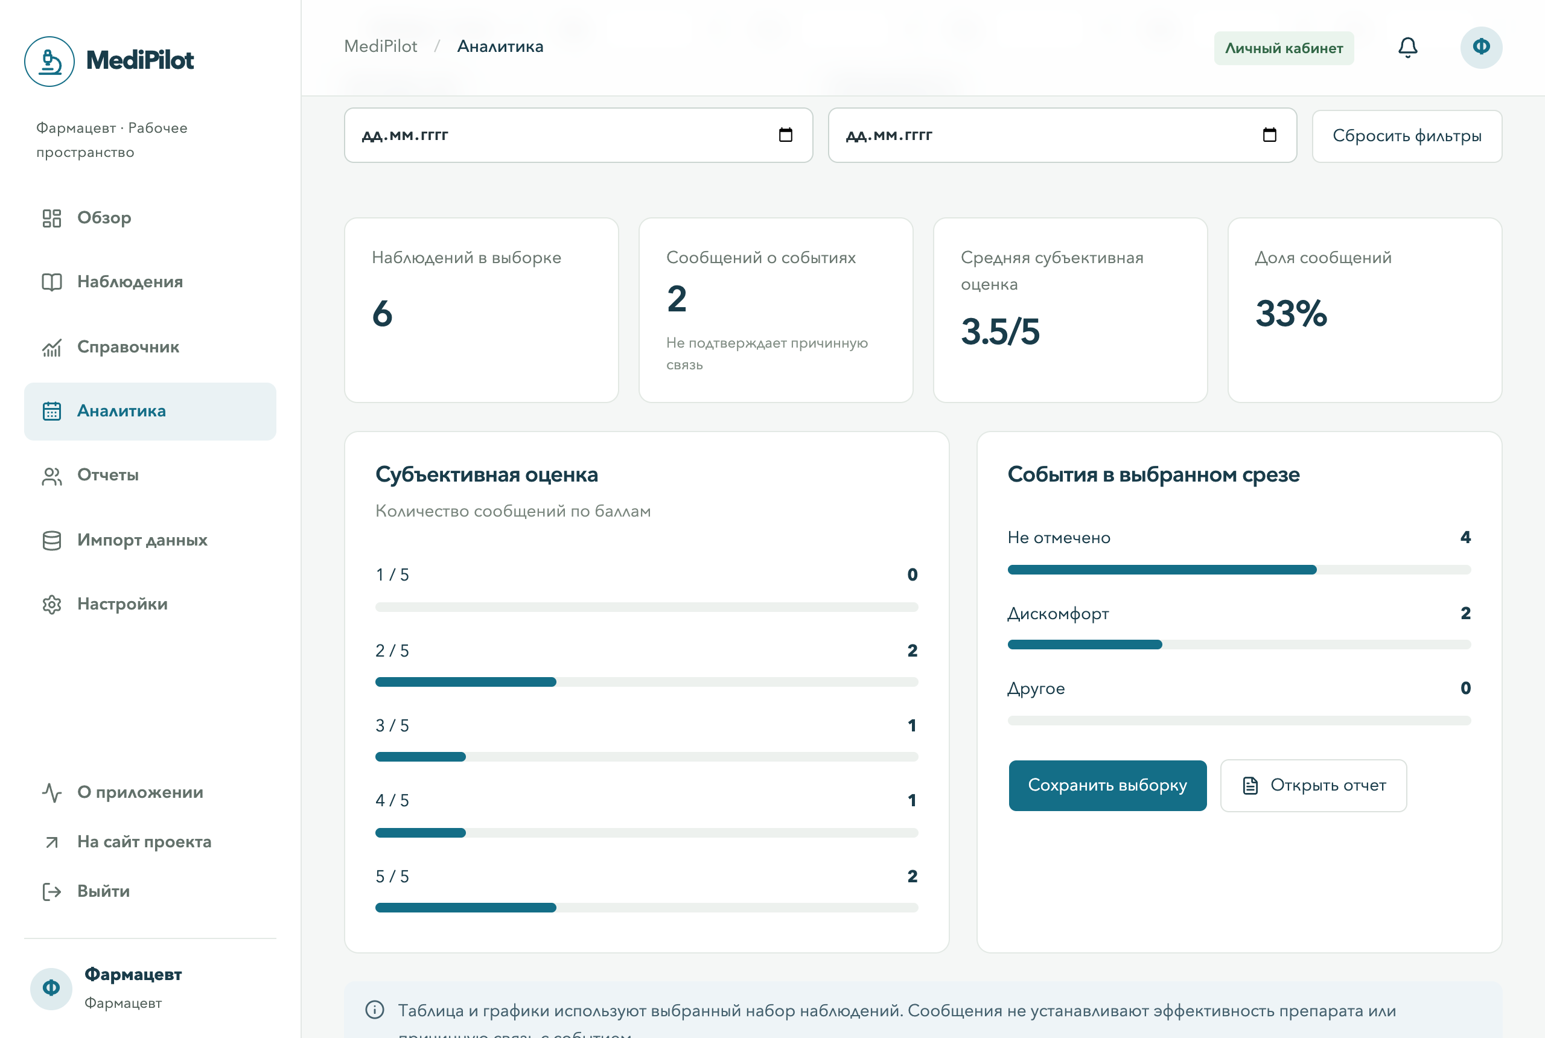Click the 5 / 5 rating progress bar
This screenshot has width=1545, height=1038.
646,908
